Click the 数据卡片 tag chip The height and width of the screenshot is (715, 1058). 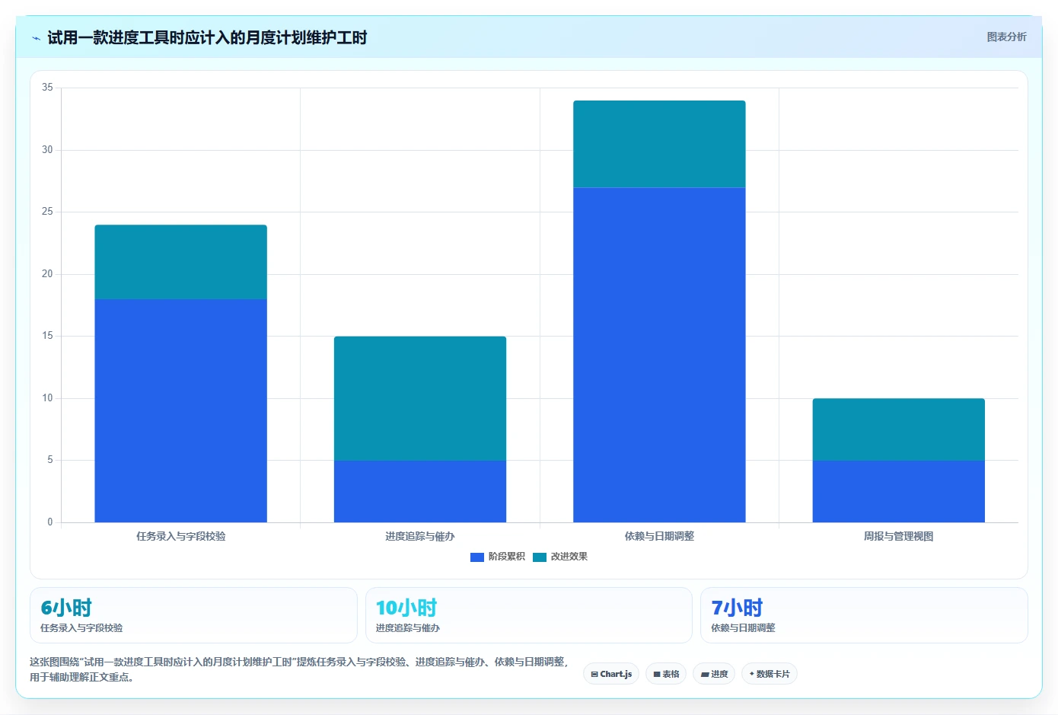tap(770, 674)
